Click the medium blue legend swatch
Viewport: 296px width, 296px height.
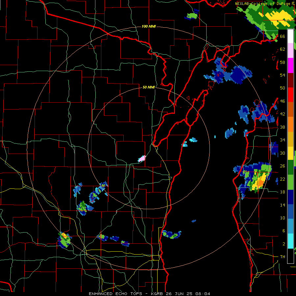click(x=290, y=212)
